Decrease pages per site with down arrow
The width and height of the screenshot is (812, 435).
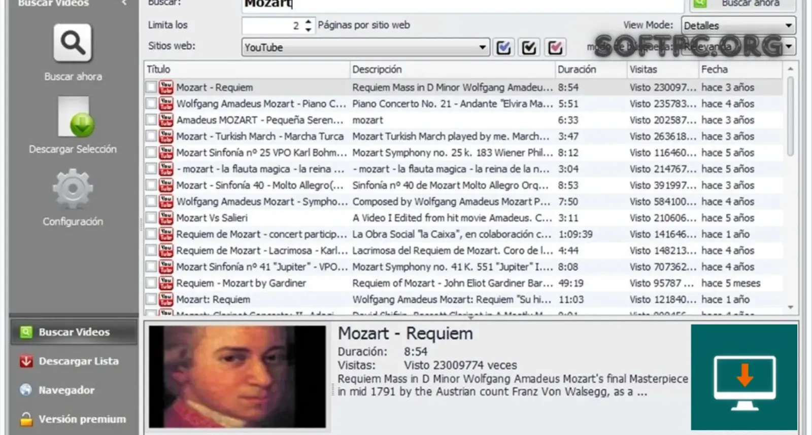tap(308, 30)
